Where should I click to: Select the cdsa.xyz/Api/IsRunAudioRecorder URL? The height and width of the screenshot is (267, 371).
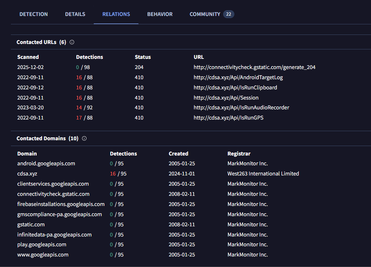241,108
